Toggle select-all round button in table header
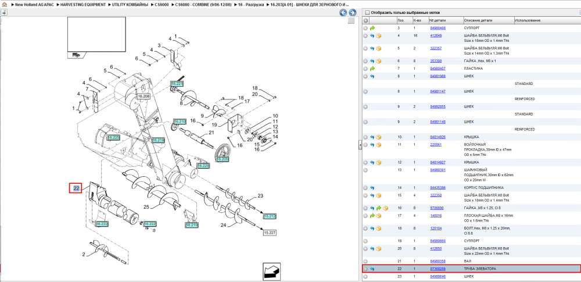 (x=365, y=20)
